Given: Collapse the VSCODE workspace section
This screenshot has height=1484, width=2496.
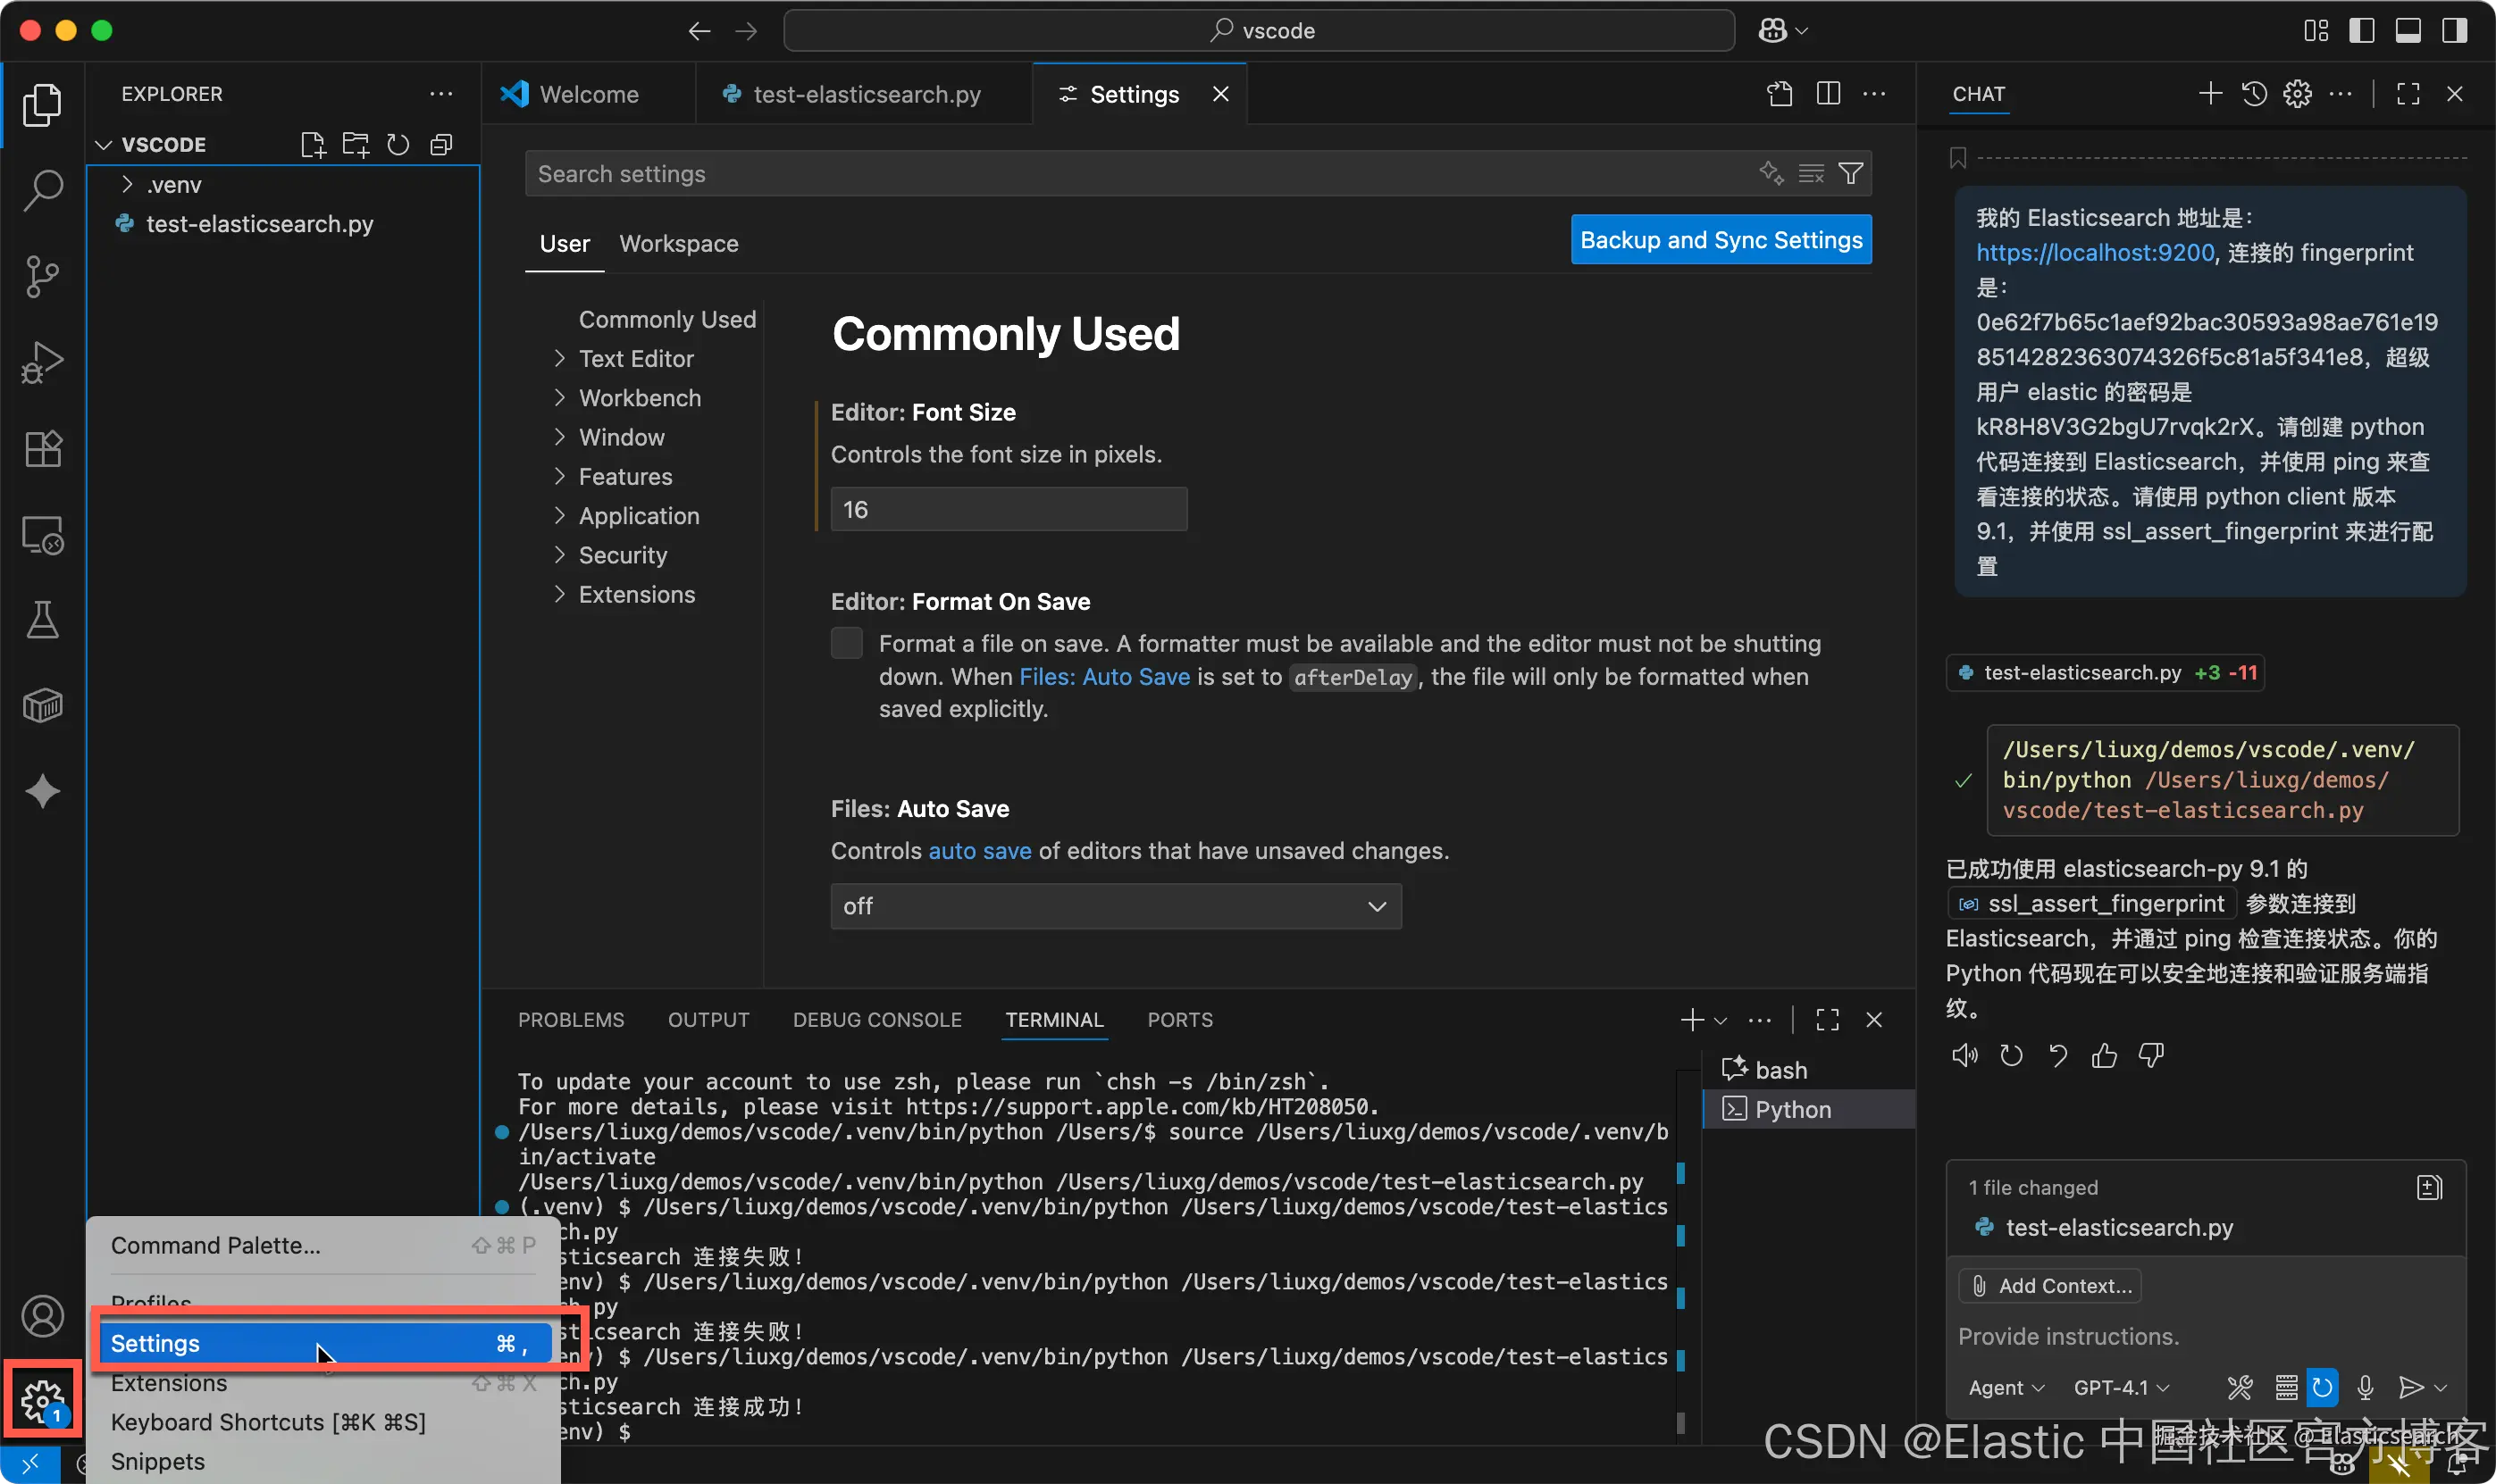Looking at the screenshot, I should pyautogui.click(x=103, y=145).
